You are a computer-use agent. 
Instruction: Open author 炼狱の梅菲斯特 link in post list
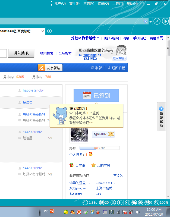(34, 114)
